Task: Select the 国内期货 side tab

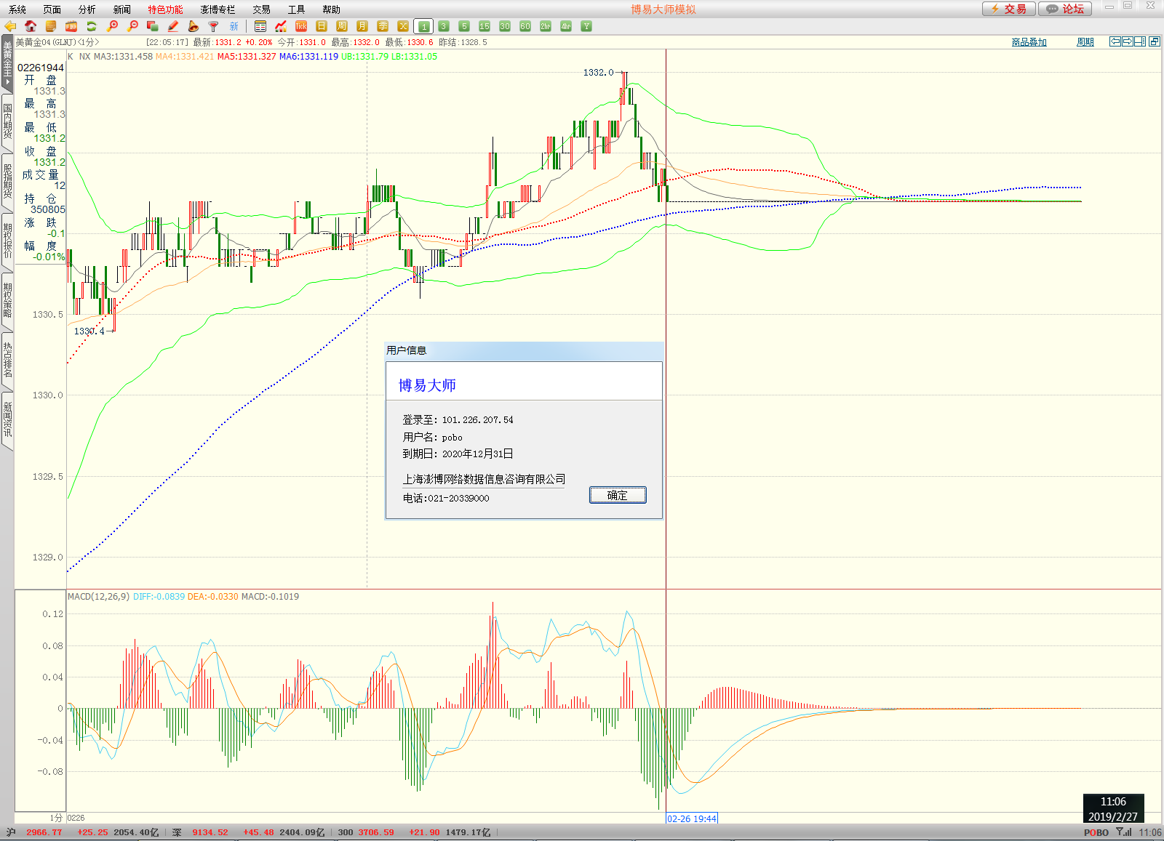Action: coord(7,121)
